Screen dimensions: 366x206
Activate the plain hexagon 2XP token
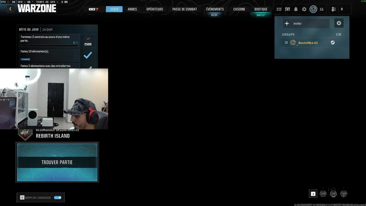323,194
